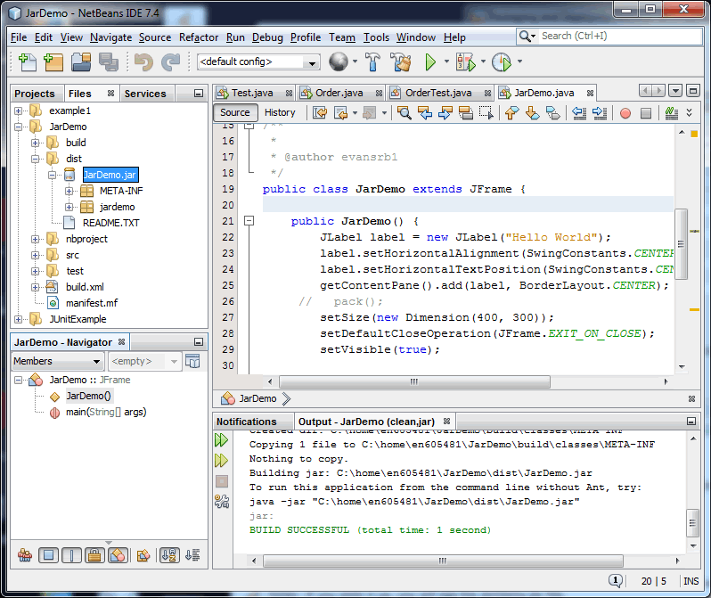Toggle sort by name in Navigator
This screenshot has width=711, height=598.
pyautogui.click(x=169, y=555)
